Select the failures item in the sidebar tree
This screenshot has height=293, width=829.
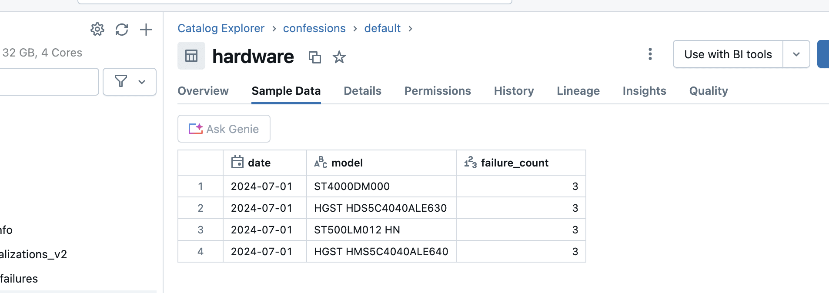tap(19, 279)
